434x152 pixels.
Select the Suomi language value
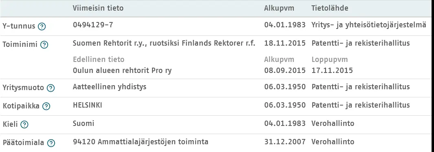point(84,123)
